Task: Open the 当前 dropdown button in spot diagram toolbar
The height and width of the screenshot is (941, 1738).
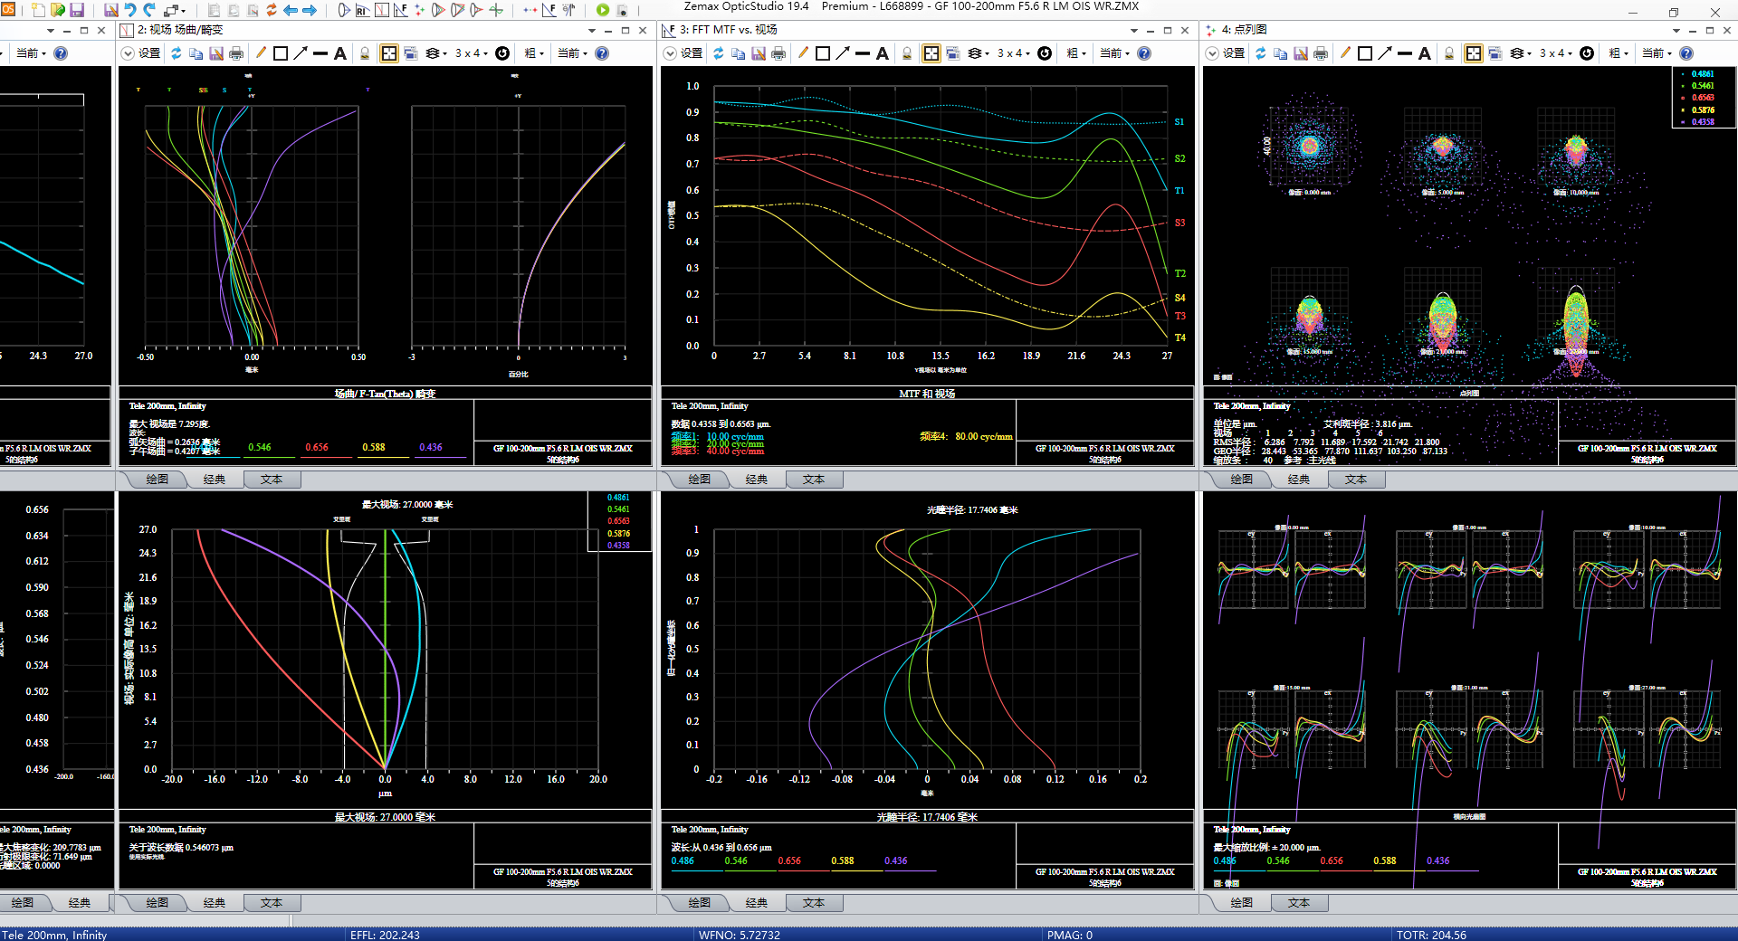Action: (x=1657, y=53)
